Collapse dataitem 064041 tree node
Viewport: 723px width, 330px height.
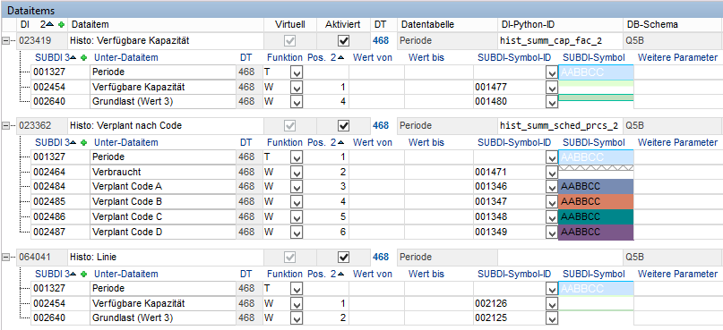click(6, 257)
